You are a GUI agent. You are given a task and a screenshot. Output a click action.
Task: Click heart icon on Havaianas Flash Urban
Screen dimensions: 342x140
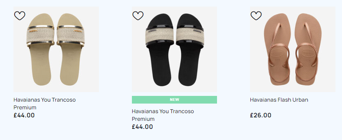[256, 16]
